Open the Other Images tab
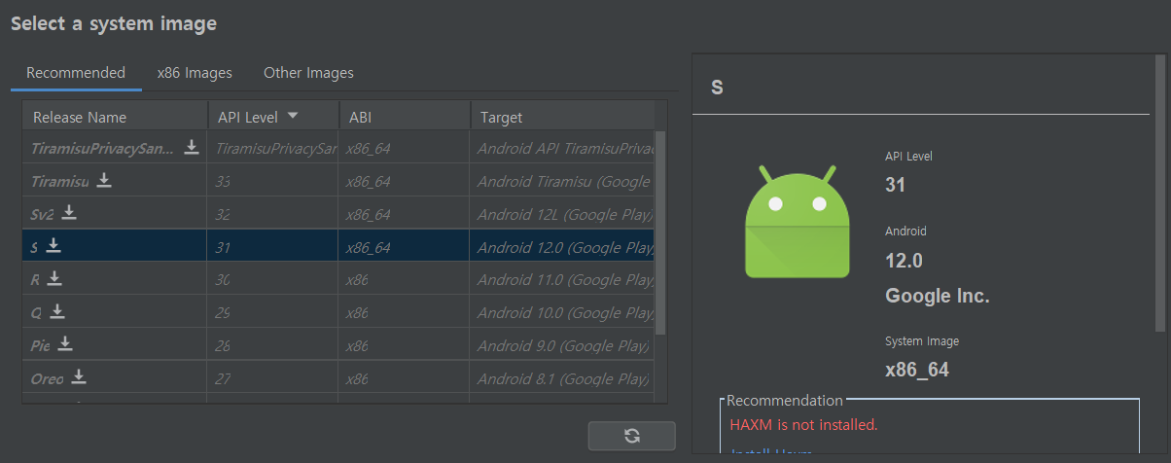The width and height of the screenshot is (1171, 463). (x=308, y=73)
